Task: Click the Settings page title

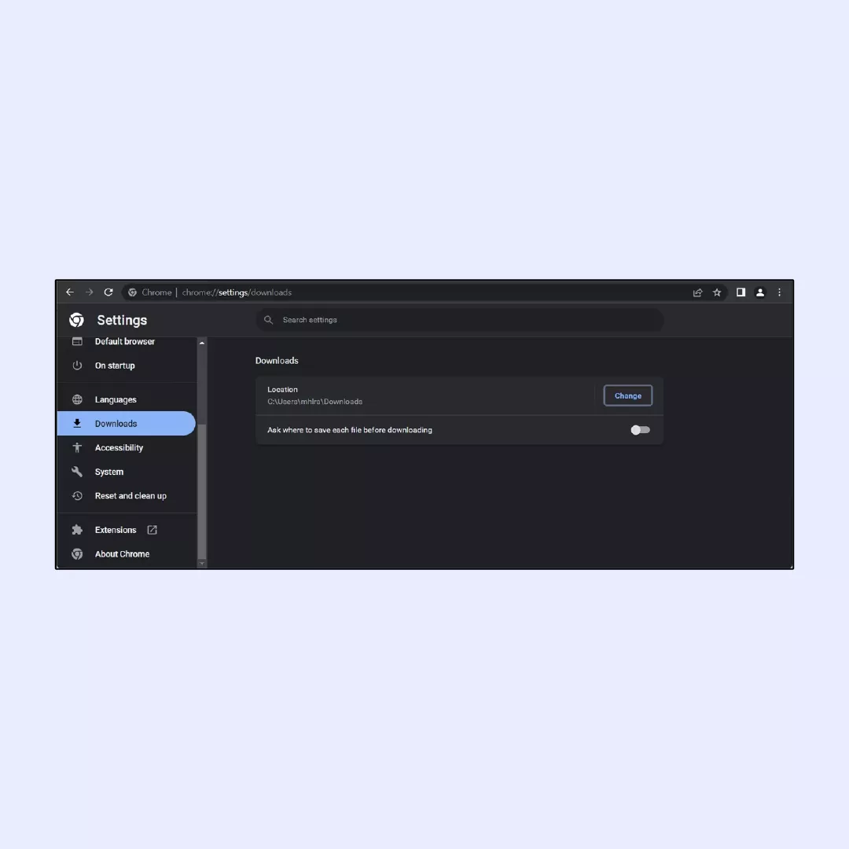Action: click(122, 320)
